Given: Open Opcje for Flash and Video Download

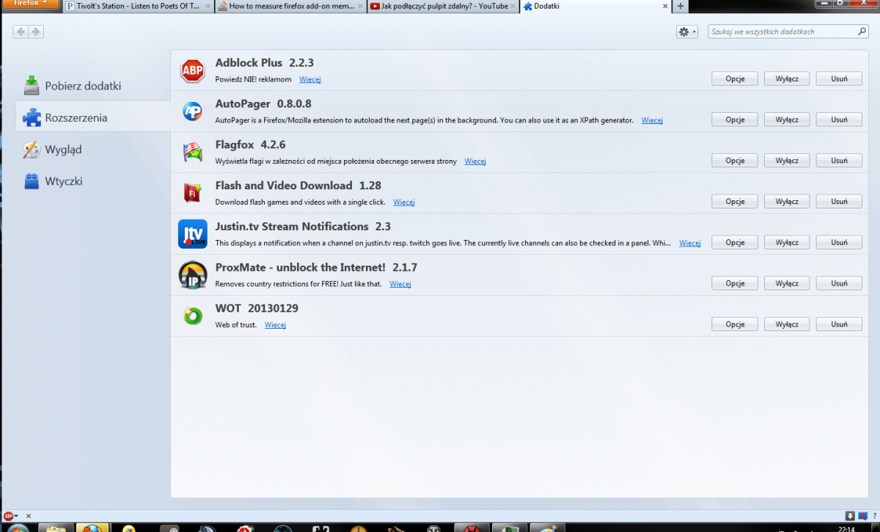Looking at the screenshot, I should click(x=736, y=202).
